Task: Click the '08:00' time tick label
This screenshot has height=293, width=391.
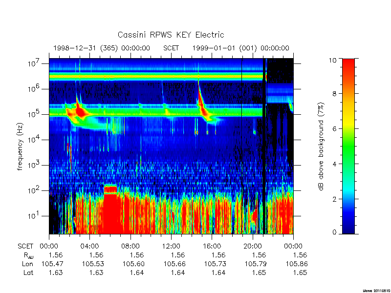Action: coord(130,247)
